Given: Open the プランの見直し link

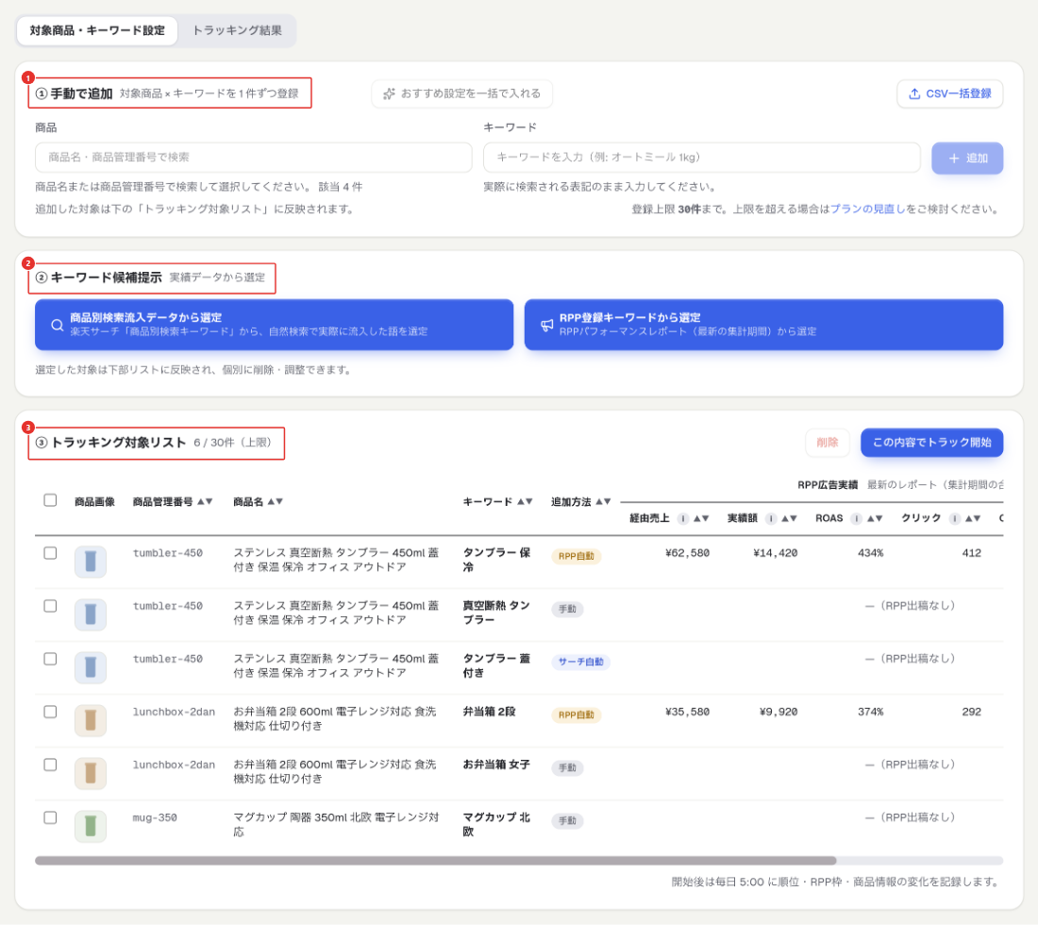Looking at the screenshot, I should [867, 210].
